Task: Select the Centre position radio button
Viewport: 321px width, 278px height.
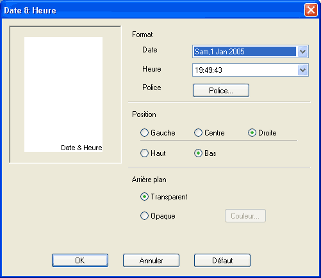Action: click(x=209, y=133)
